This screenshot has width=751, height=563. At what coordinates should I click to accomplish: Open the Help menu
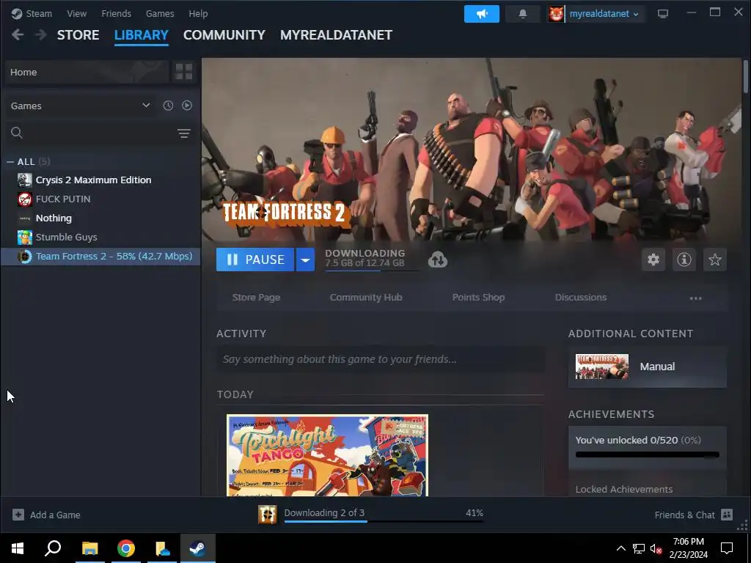tap(198, 13)
